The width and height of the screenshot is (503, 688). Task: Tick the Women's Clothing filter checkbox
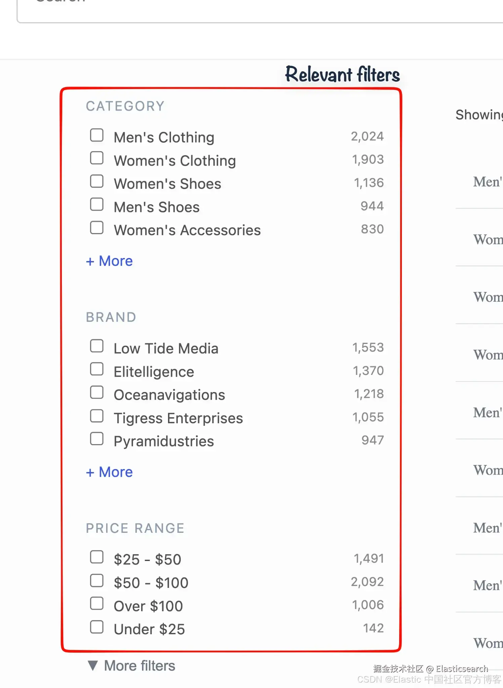[97, 158]
